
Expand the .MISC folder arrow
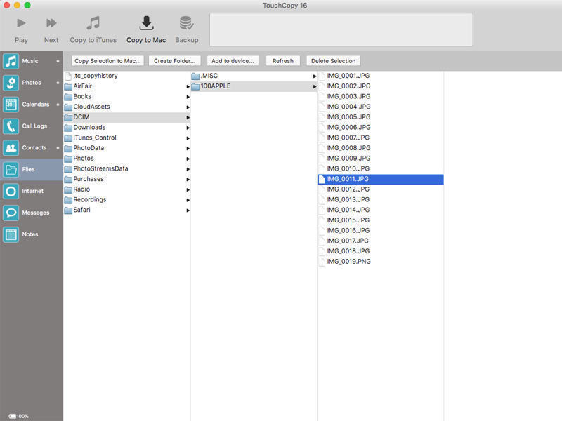click(314, 76)
